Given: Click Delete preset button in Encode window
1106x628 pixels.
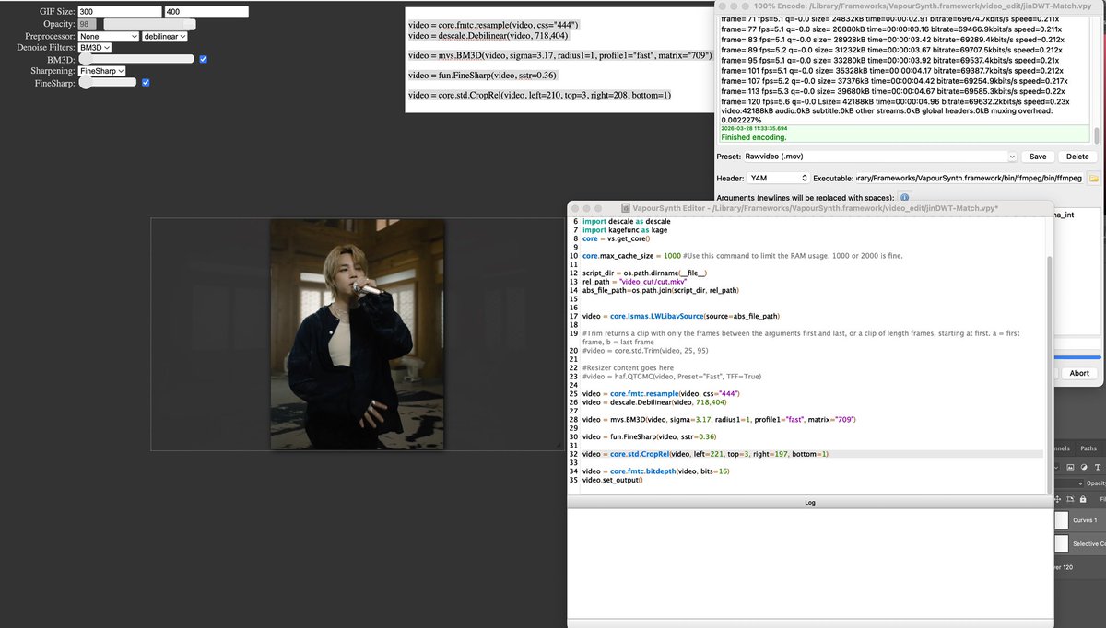Looking at the screenshot, I should 1077,157.
